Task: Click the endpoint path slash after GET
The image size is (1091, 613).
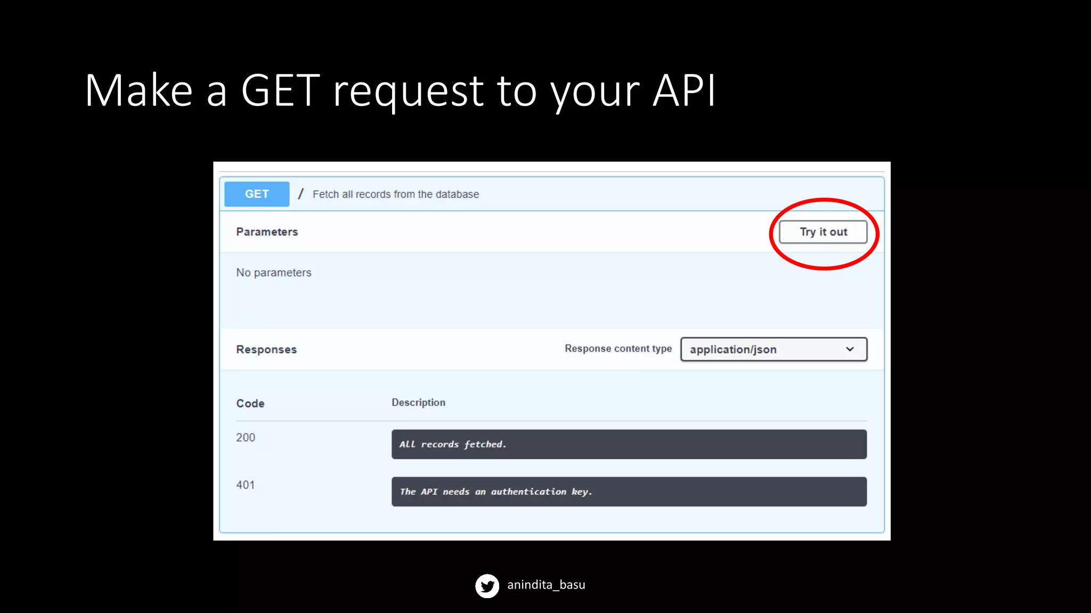Action: pos(301,194)
